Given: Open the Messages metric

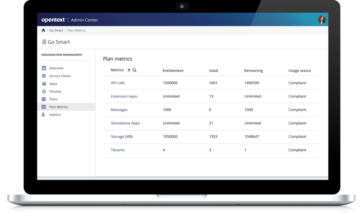Looking at the screenshot, I should (x=119, y=110).
